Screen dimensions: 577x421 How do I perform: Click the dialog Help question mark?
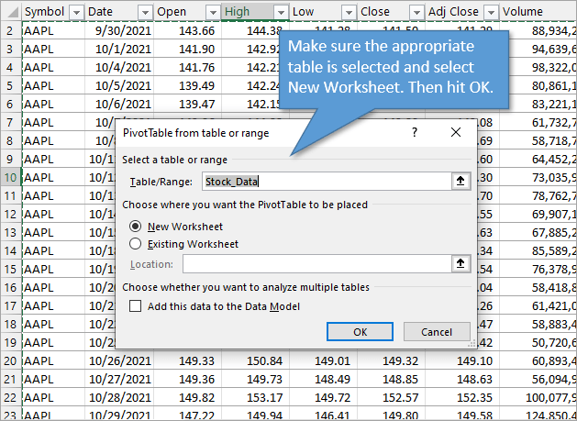(415, 133)
